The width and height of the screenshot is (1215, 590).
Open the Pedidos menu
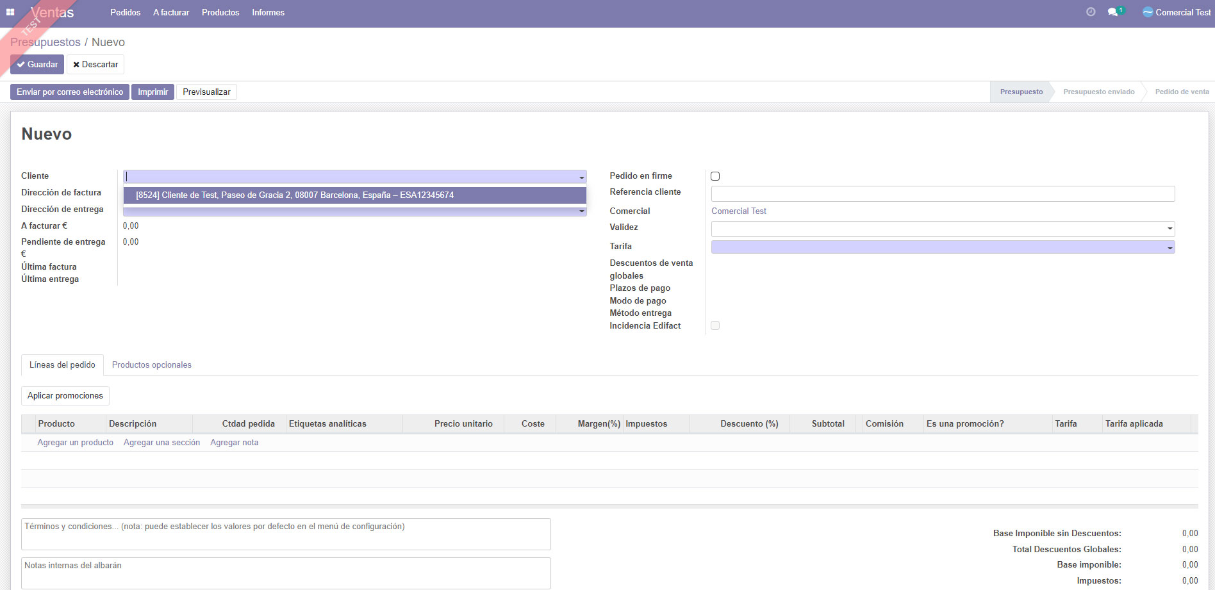click(x=125, y=12)
